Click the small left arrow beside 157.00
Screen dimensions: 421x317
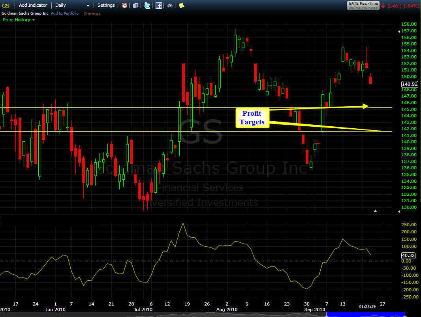coord(399,32)
